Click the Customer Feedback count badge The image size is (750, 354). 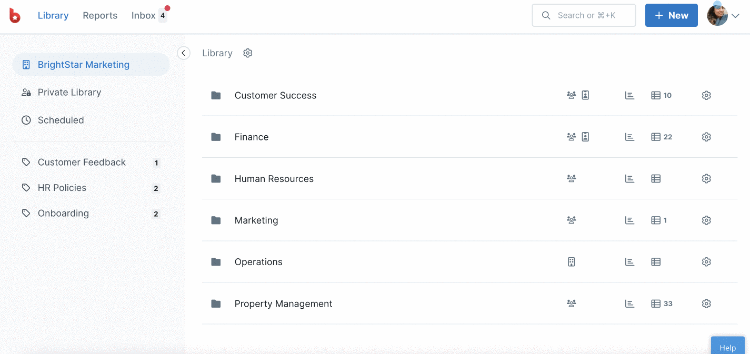pyautogui.click(x=156, y=163)
